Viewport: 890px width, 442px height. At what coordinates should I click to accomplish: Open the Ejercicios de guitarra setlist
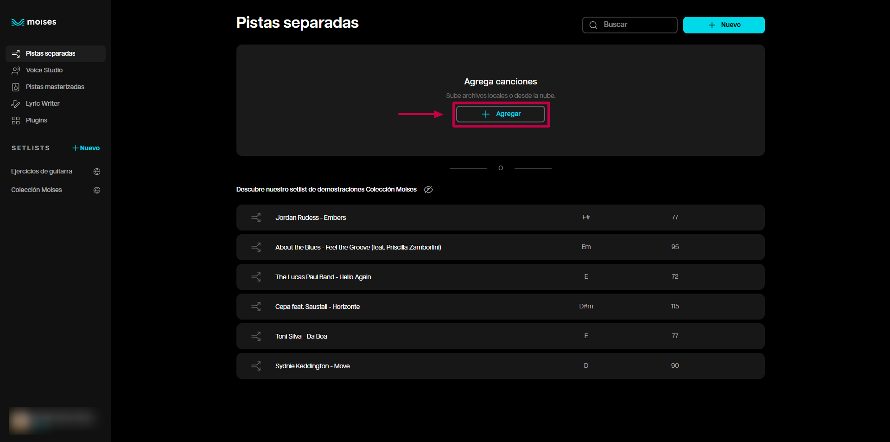tap(42, 172)
